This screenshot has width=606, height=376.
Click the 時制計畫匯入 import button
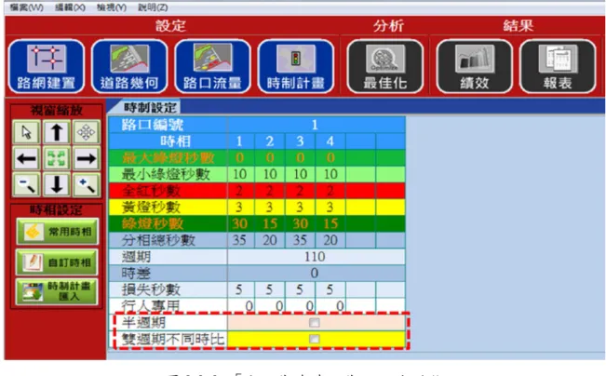(x=57, y=291)
